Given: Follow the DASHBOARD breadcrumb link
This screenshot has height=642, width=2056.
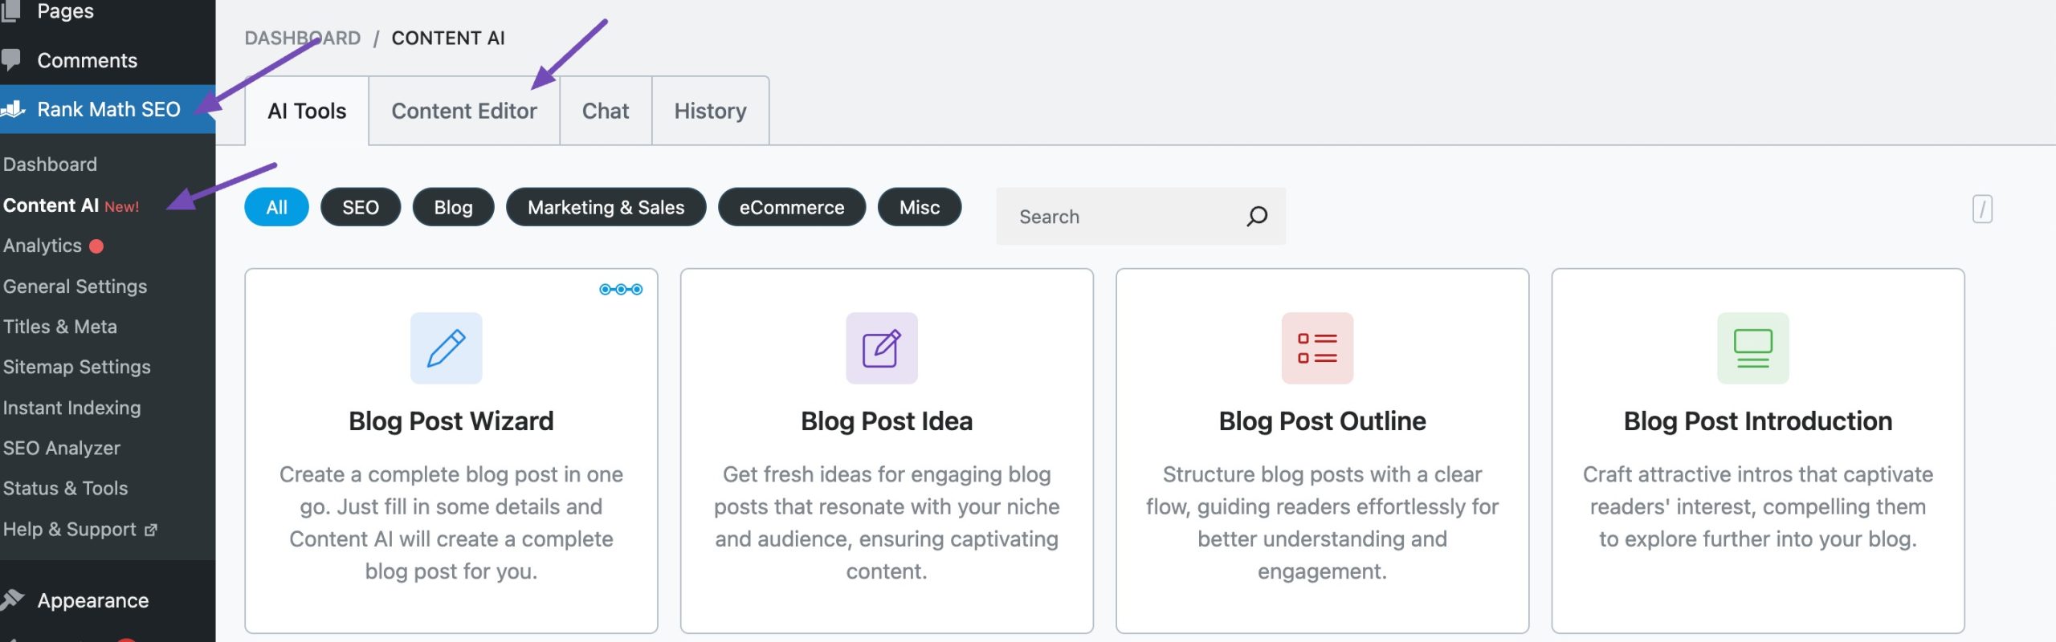Looking at the screenshot, I should (x=303, y=37).
